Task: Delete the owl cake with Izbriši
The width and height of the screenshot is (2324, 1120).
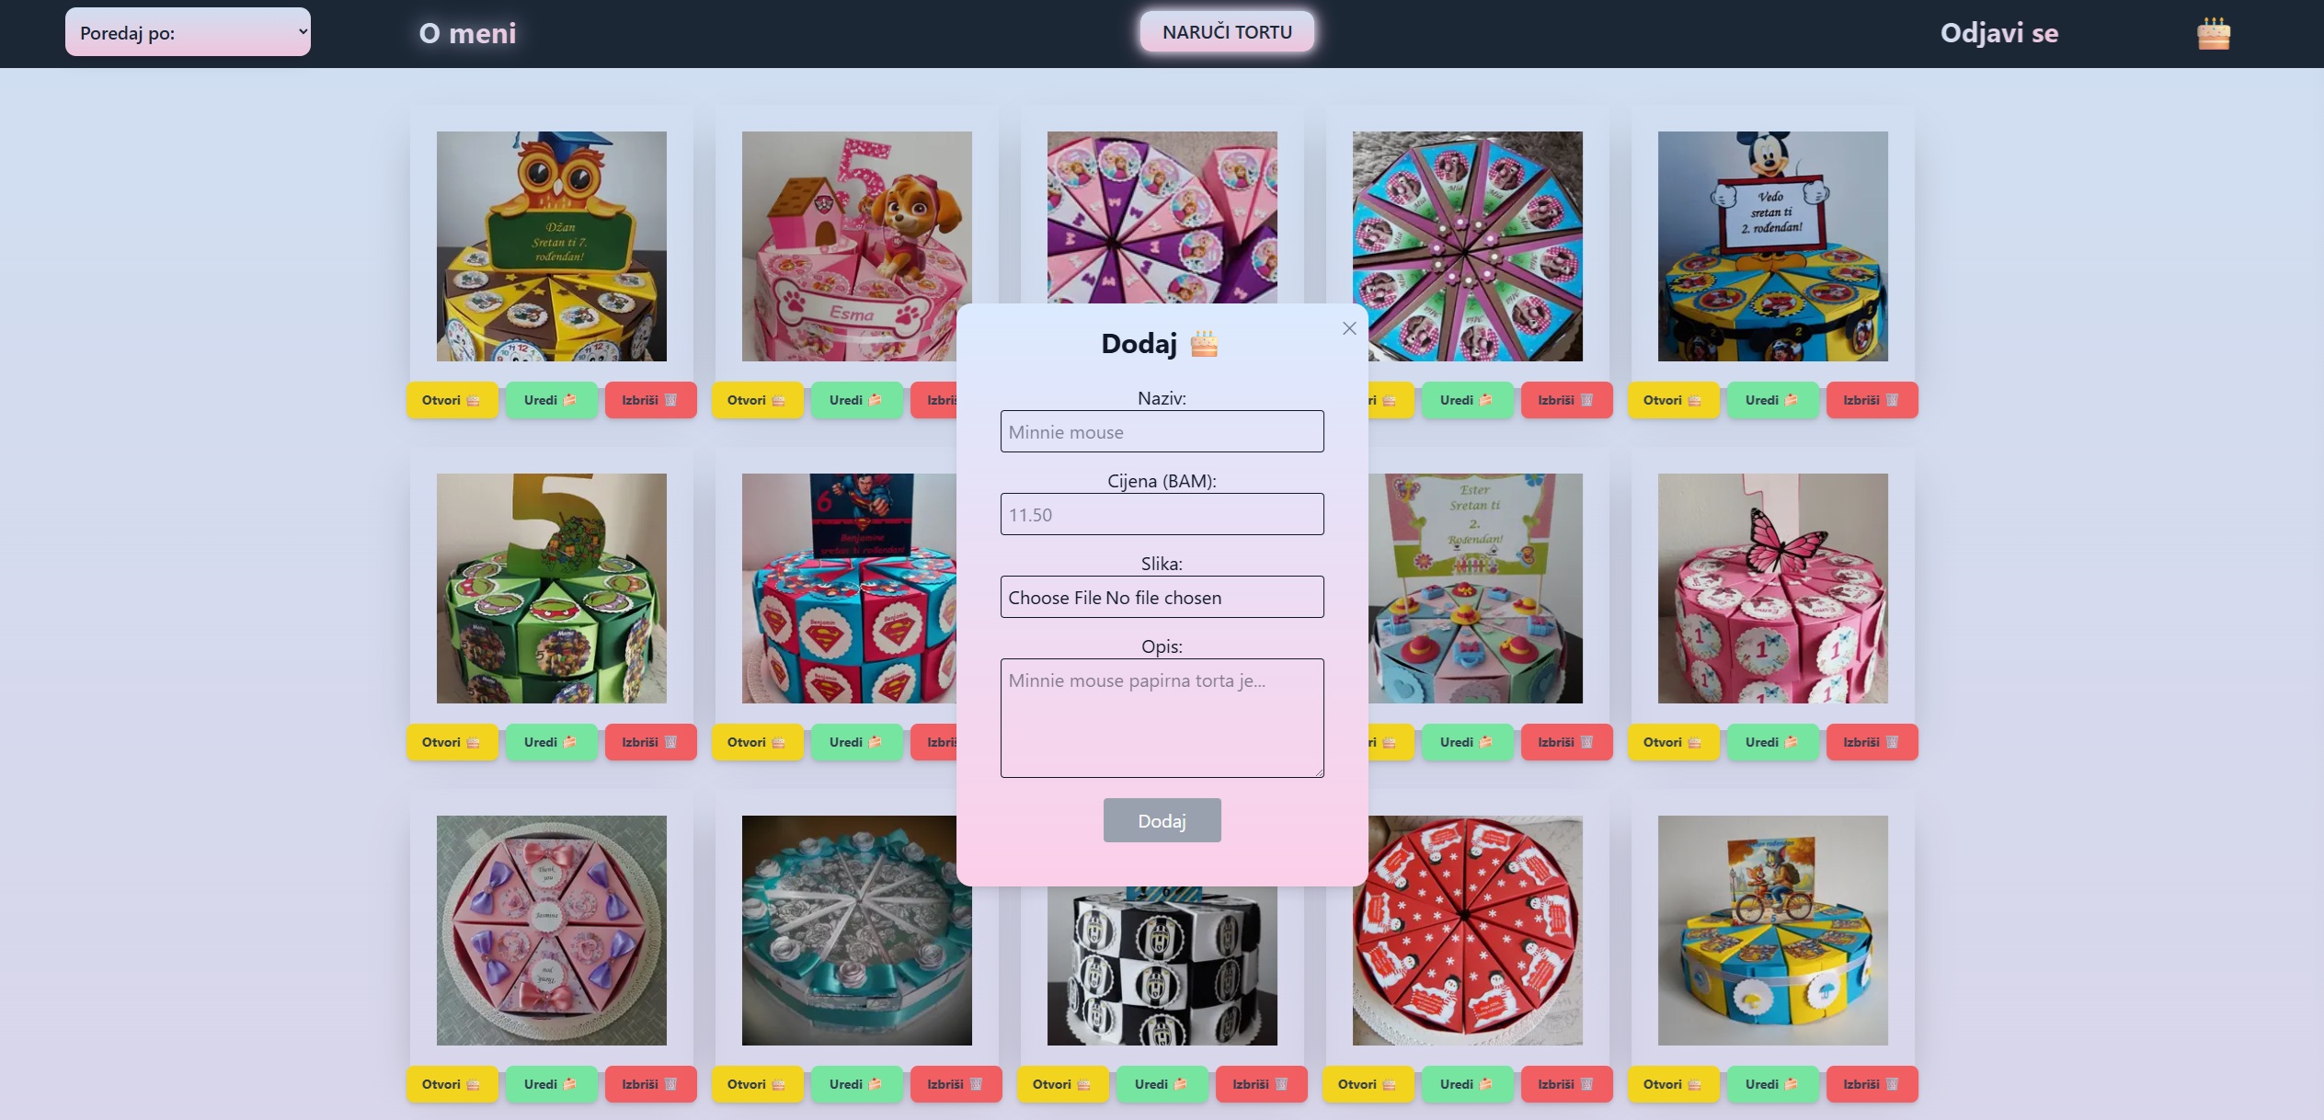Action: coord(650,400)
